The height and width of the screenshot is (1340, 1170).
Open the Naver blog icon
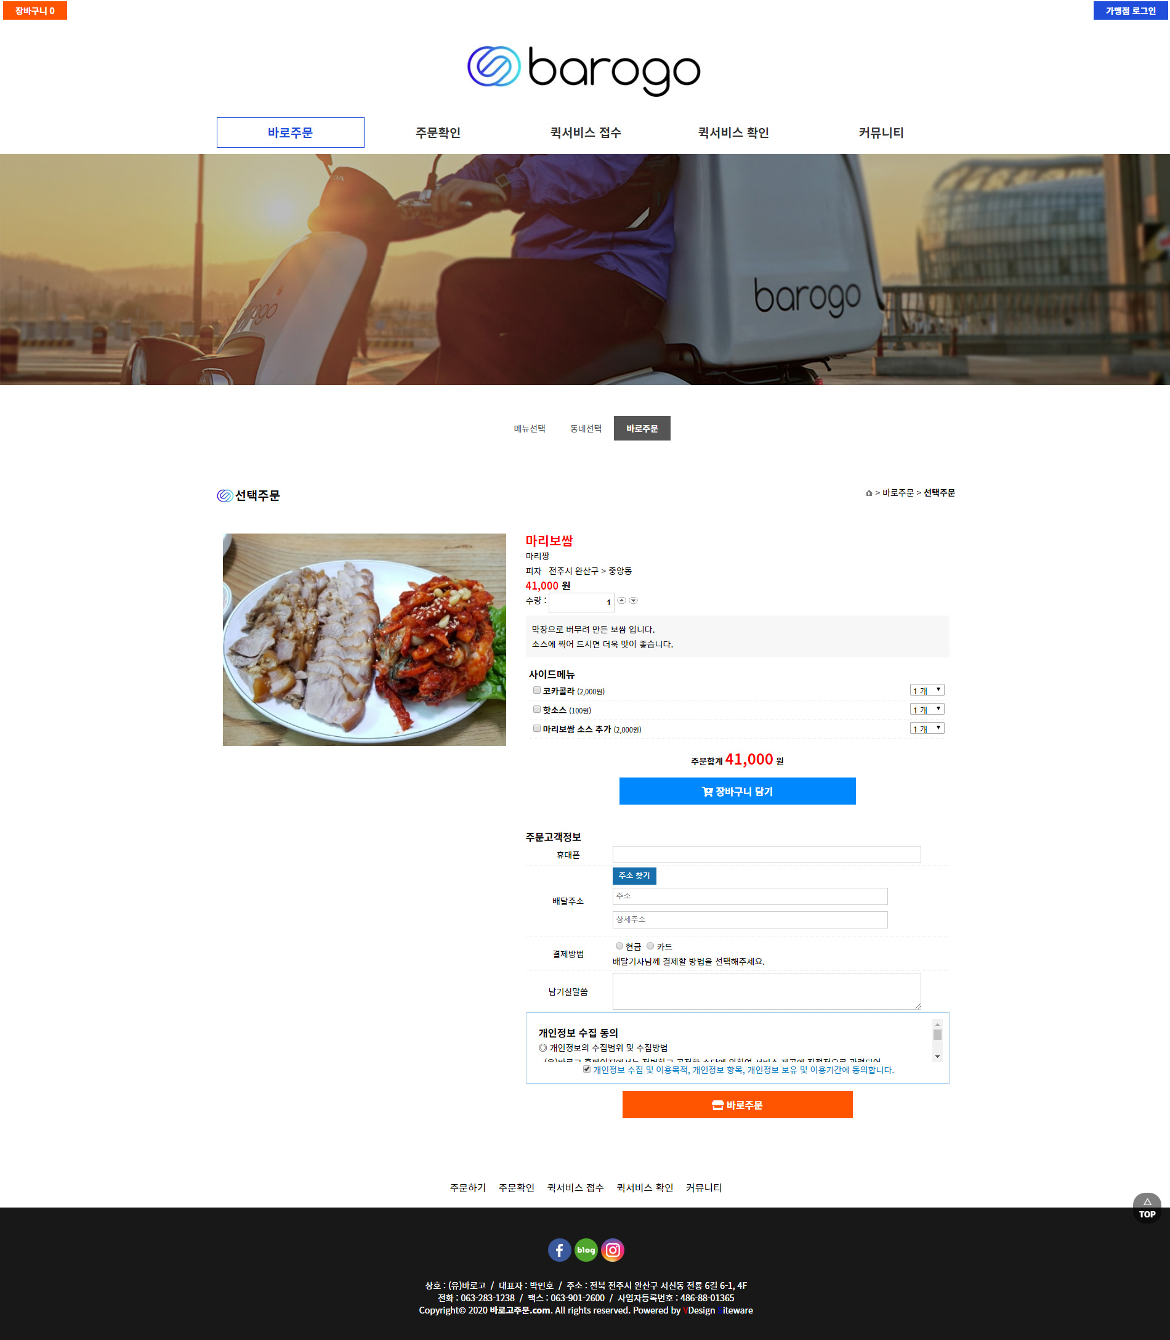586,1250
